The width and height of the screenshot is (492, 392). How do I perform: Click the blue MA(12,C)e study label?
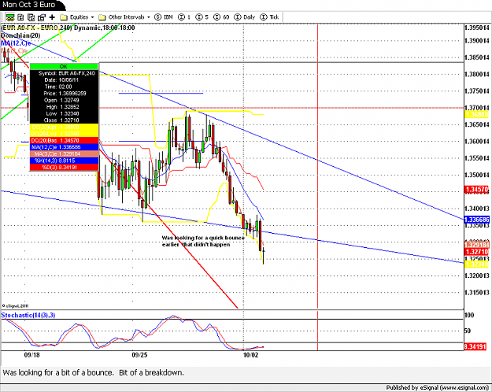pos(16,43)
